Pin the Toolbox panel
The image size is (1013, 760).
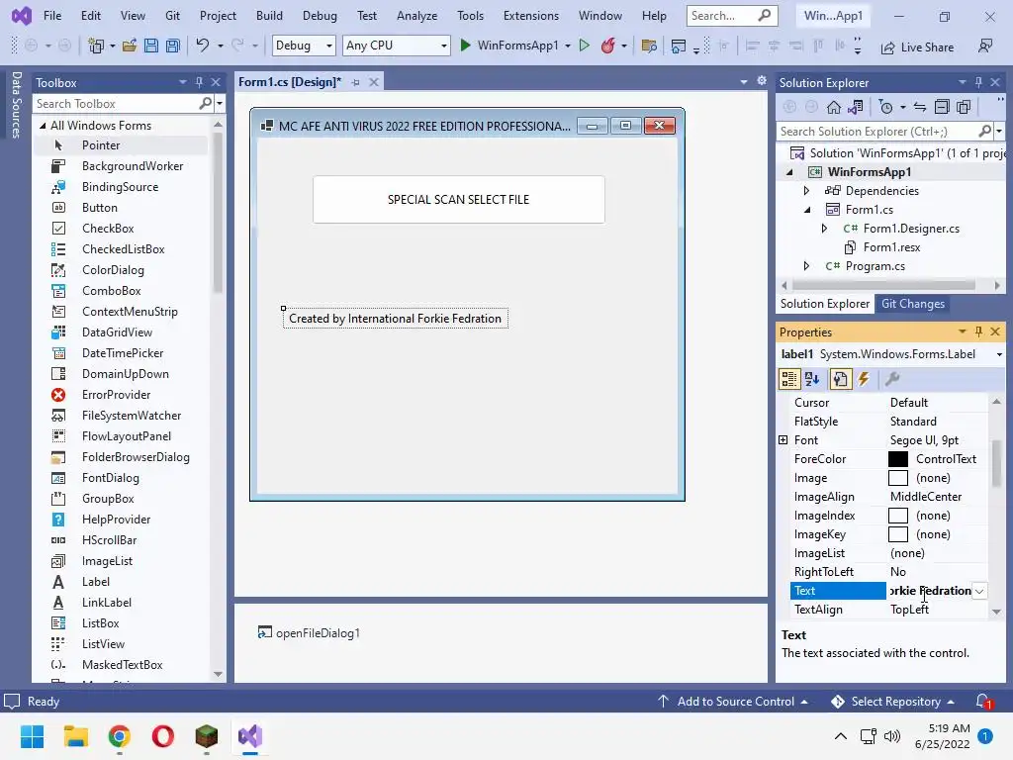click(199, 82)
